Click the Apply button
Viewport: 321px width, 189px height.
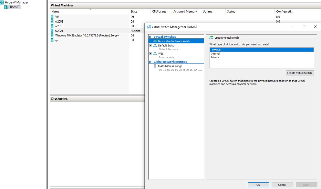[306, 185]
